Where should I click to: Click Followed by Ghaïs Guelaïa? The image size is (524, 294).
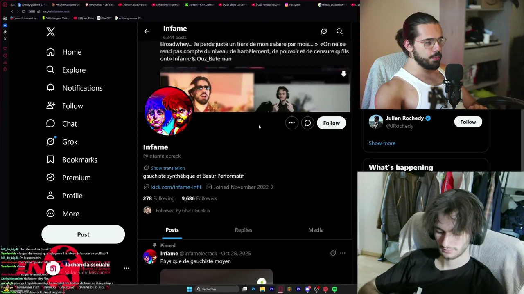[183, 210]
